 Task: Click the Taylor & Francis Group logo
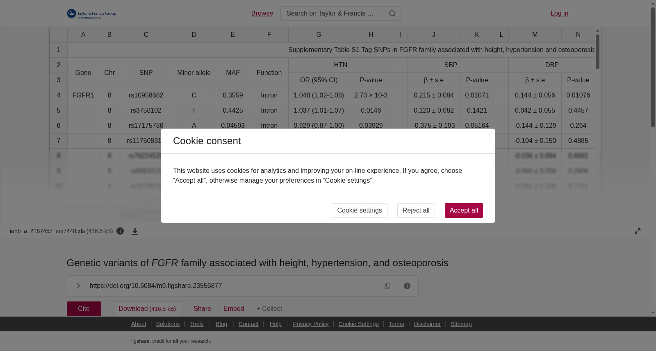[91, 14]
